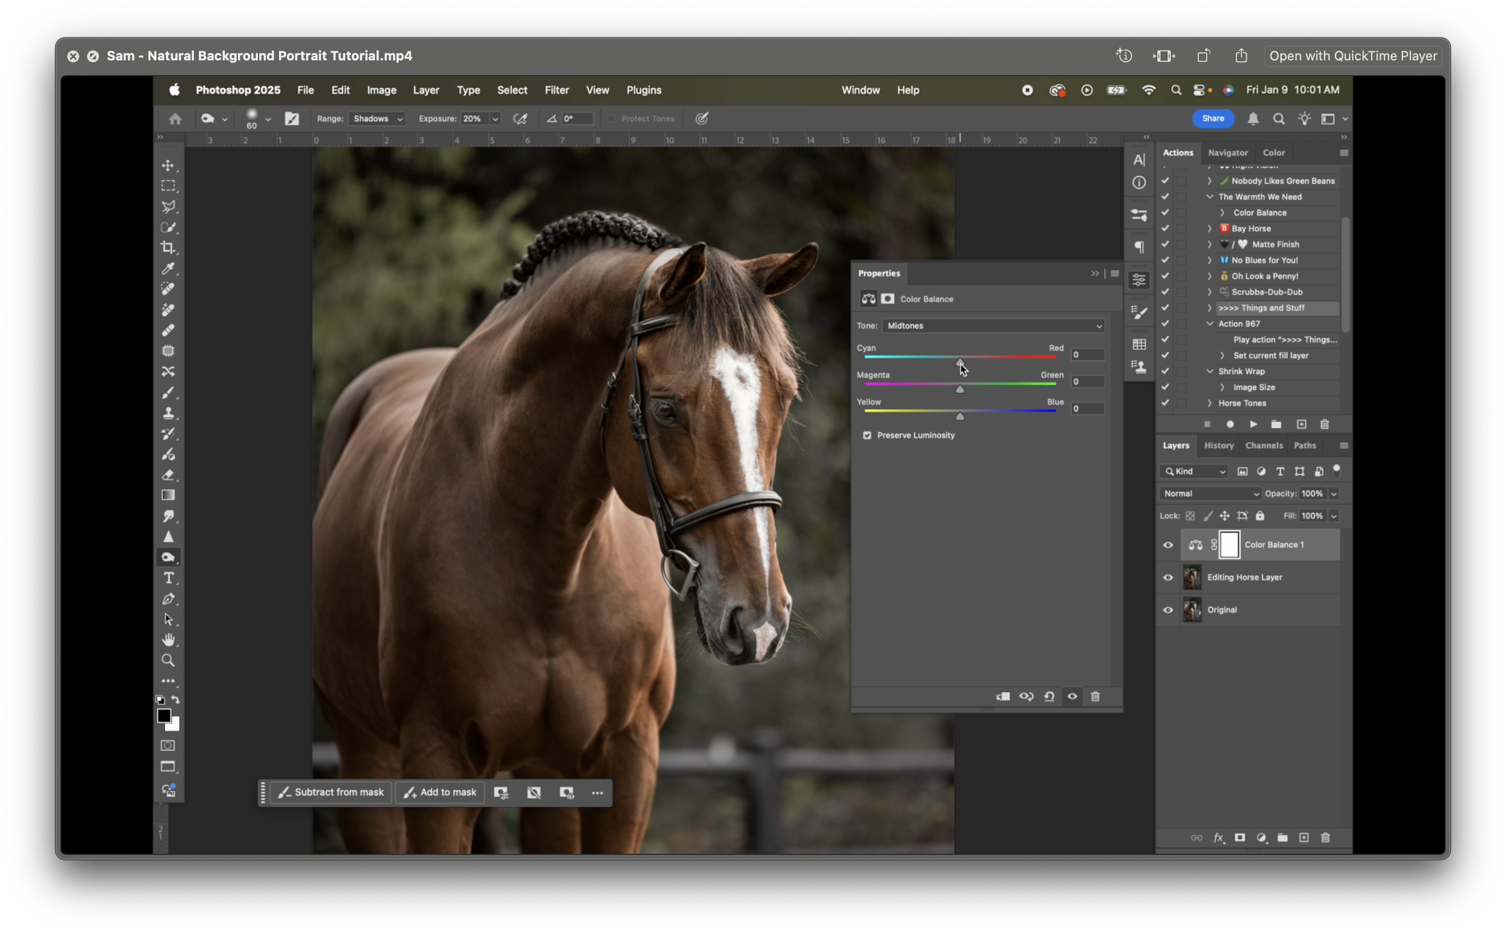The height and width of the screenshot is (933, 1506).
Task: Select the Move tool
Action: click(x=169, y=165)
